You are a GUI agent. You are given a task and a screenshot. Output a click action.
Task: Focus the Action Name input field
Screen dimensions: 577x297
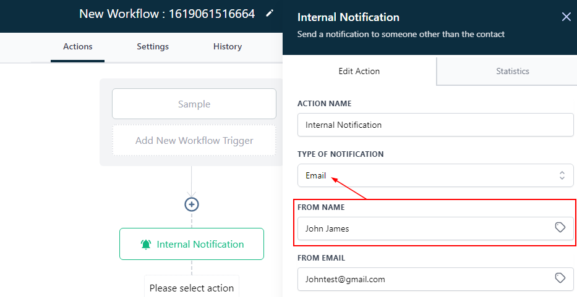tap(435, 125)
